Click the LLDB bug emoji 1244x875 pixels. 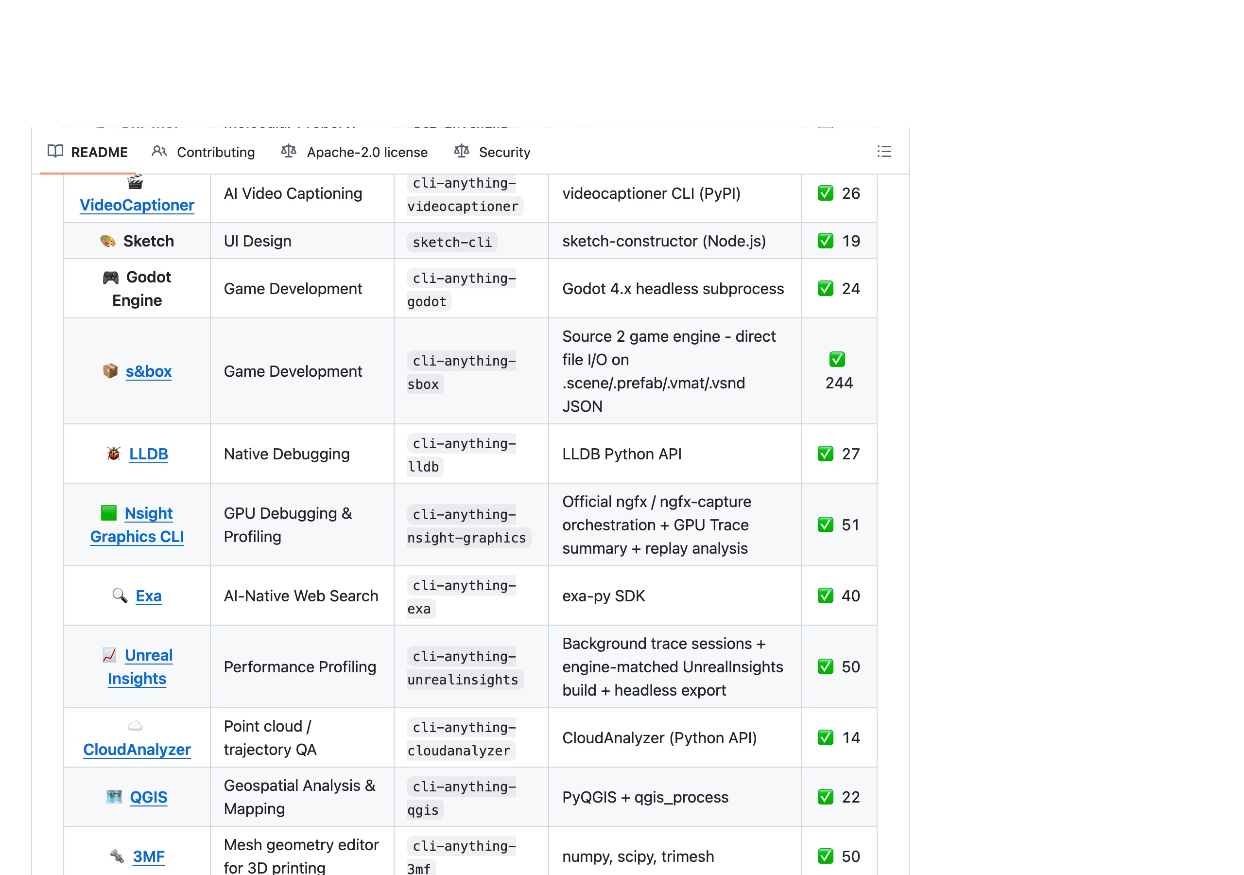[114, 454]
